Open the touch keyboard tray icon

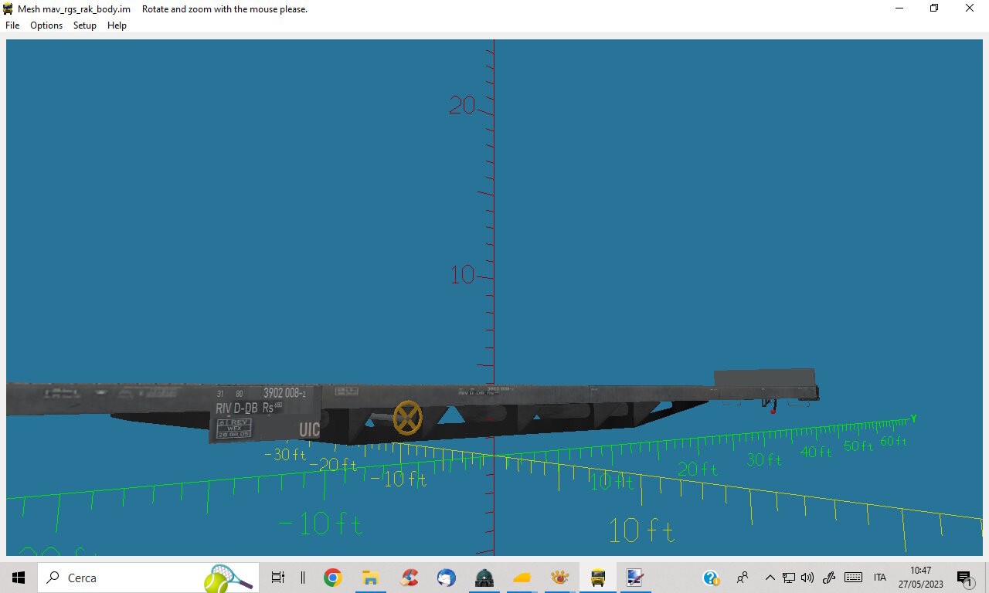(x=853, y=578)
